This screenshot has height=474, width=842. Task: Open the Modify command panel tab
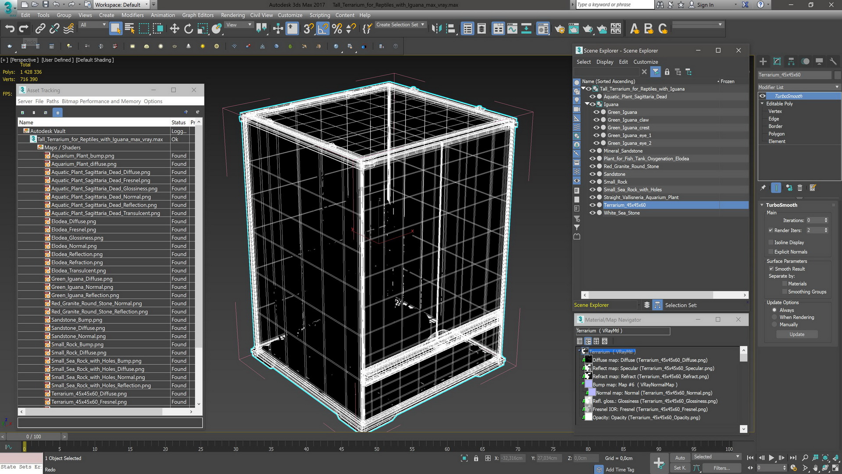777,61
